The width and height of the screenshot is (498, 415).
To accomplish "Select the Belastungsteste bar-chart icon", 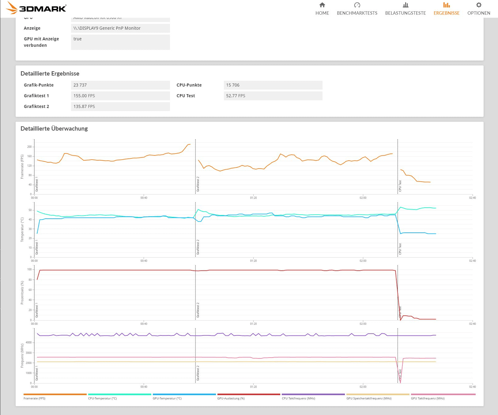I will coord(406,5).
